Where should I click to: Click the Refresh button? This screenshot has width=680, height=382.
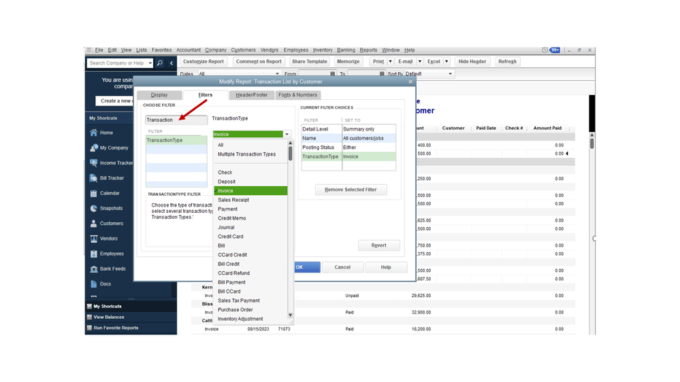point(507,61)
